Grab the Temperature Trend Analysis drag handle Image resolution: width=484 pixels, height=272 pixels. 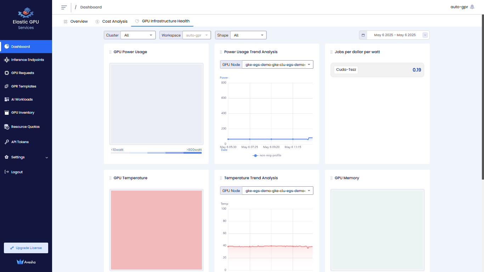(x=221, y=178)
